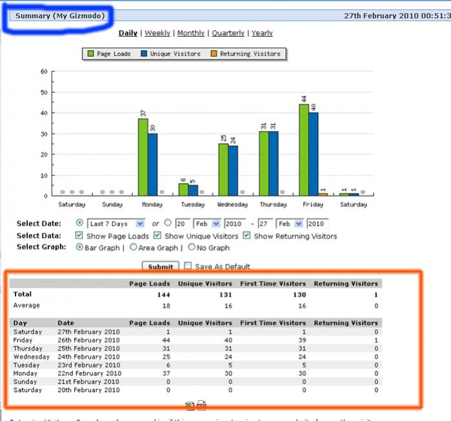Click the Summary (My Gizmodo) title
Image resolution: width=451 pixels, height=421 pixels.
point(60,15)
